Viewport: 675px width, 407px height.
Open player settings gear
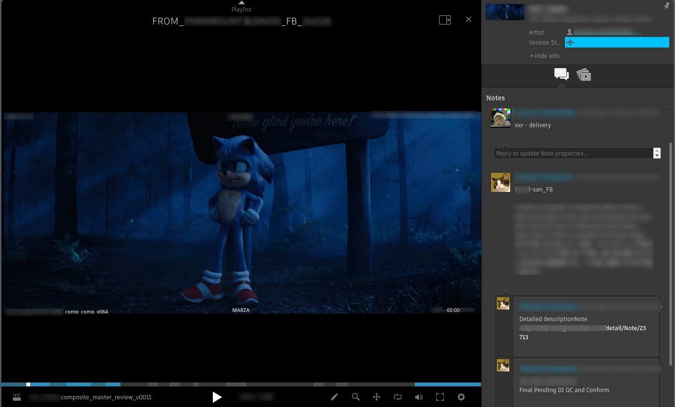coord(461,397)
